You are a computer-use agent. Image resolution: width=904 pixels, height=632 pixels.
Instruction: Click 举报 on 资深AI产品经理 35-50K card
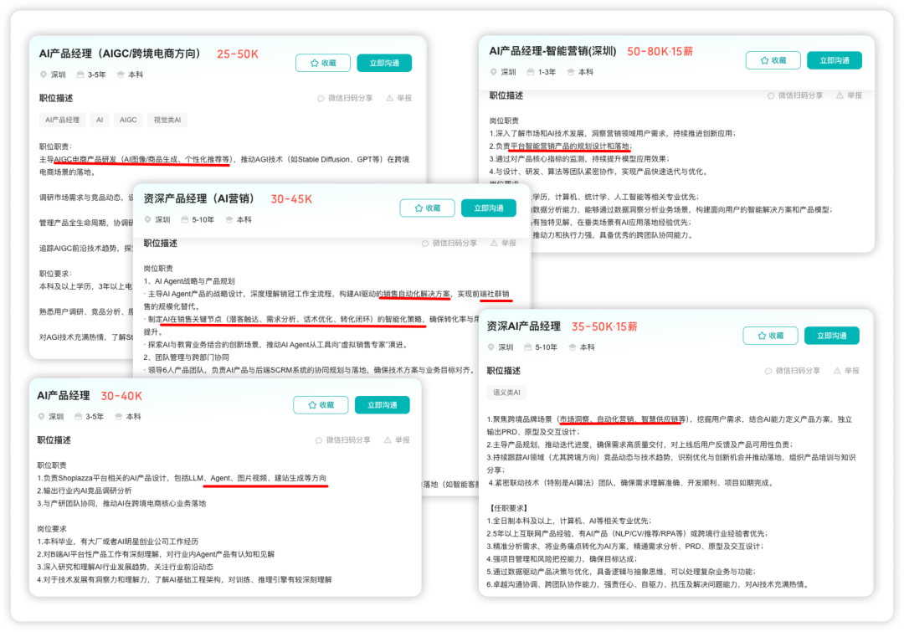coord(846,371)
